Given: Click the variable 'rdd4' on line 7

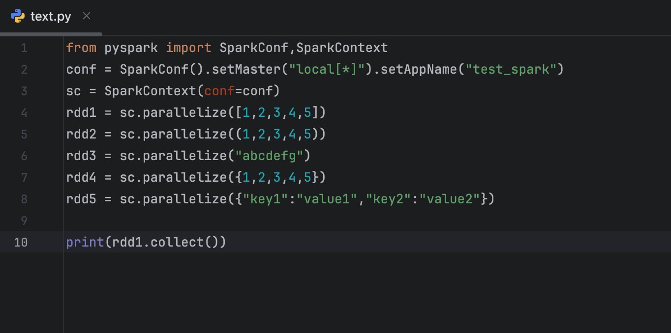Looking at the screenshot, I should (x=81, y=177).
